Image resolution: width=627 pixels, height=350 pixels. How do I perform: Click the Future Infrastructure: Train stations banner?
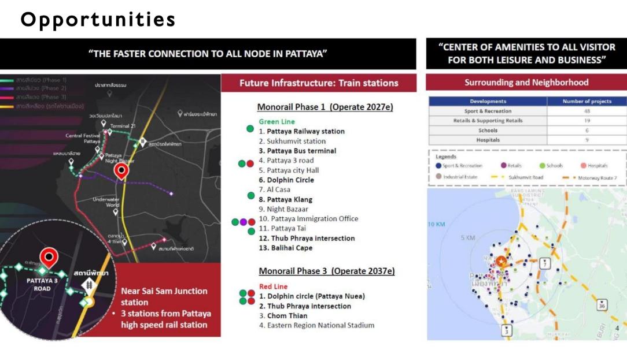tap(319, 83)
